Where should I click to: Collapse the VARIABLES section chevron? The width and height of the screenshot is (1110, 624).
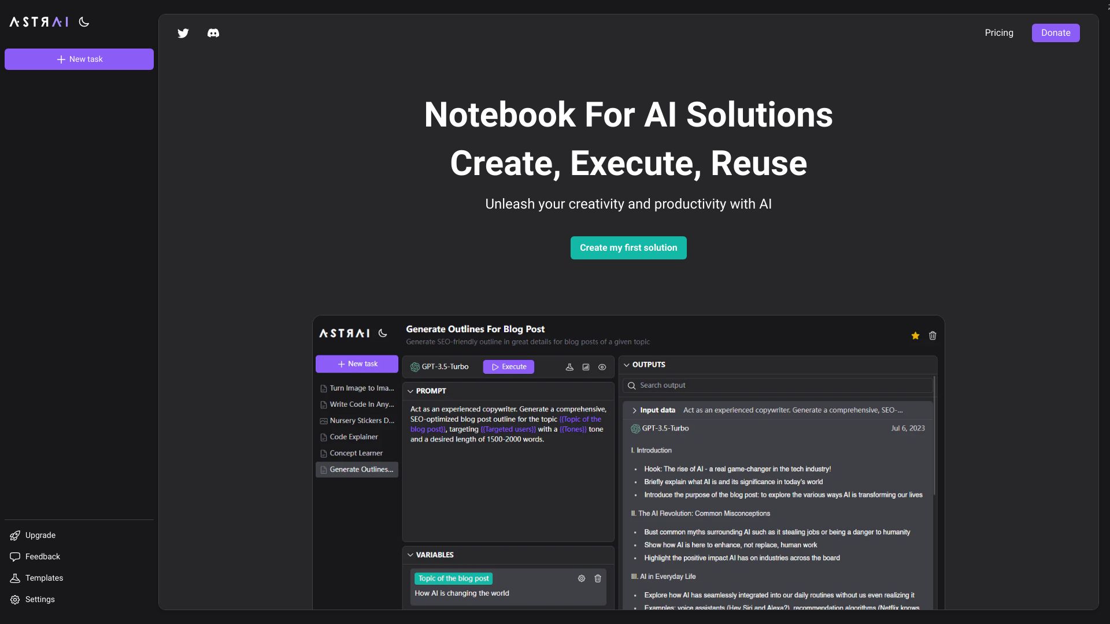tap(410, 555)
